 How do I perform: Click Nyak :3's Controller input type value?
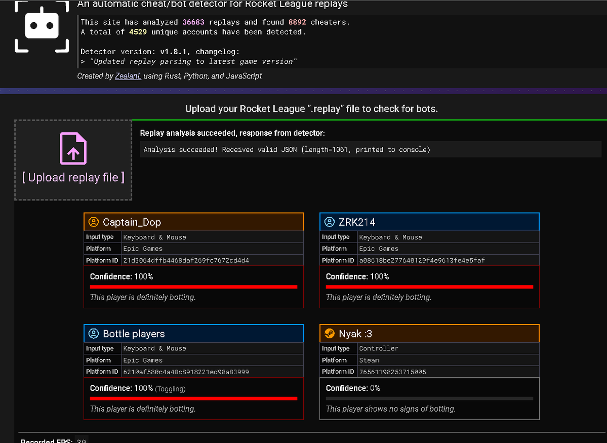click(379, 348)
